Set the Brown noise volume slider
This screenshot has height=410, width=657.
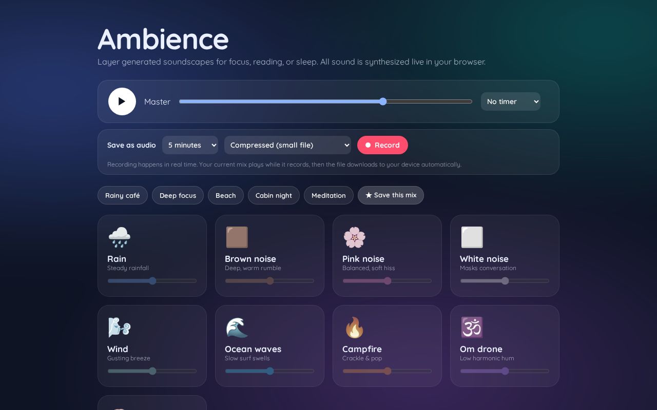pos(269,281)
